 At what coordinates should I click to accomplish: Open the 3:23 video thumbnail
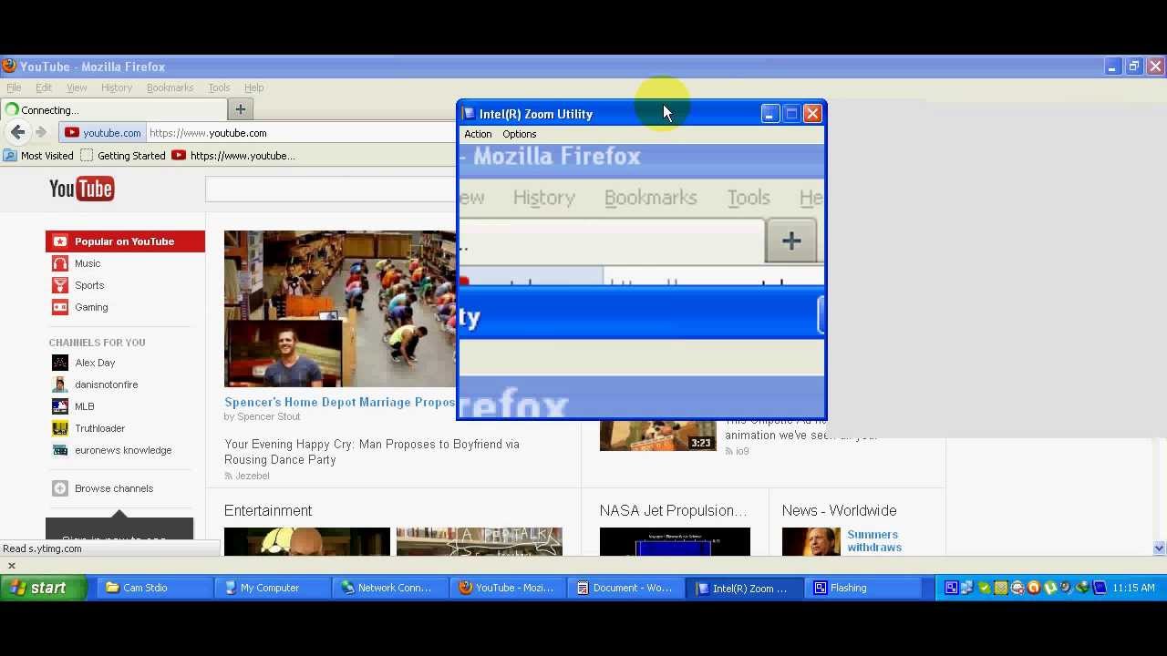pos(657,435)
